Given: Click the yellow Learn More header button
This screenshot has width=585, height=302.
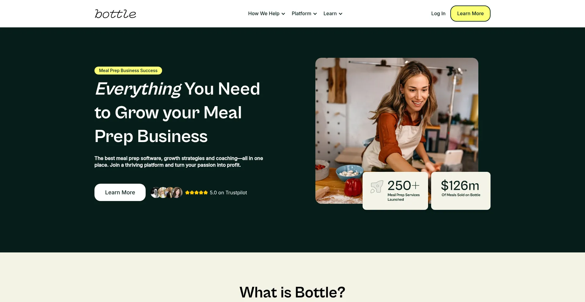Looking at the screenshot, I should pyautogui.click(x=470, y=14).
